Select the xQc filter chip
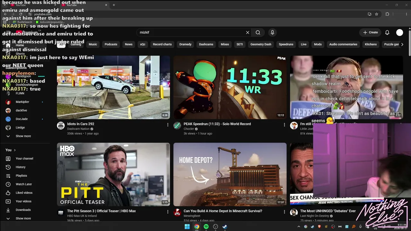 pyautogui.click(x=143, y=44)
